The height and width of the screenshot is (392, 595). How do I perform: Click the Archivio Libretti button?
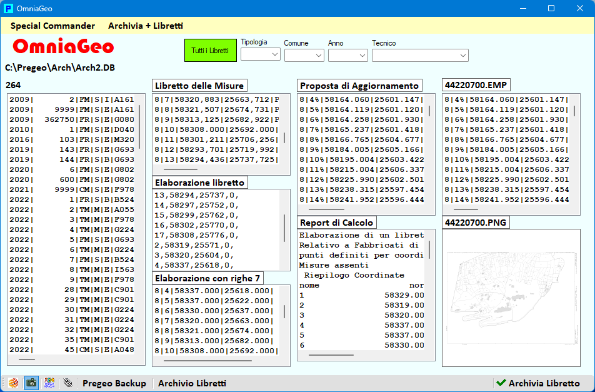pyautogui.click(x=192, y=383)
